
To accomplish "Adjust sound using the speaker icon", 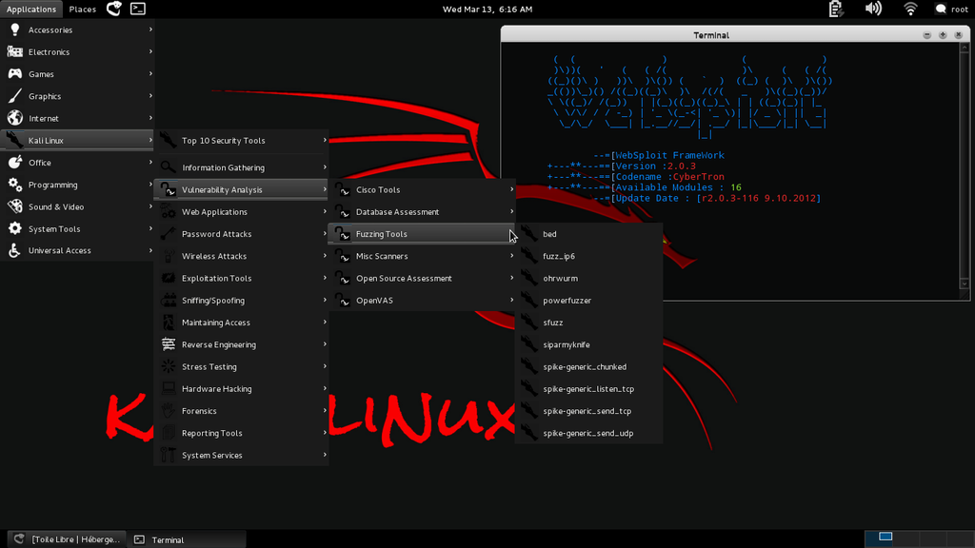I will 871,9.
